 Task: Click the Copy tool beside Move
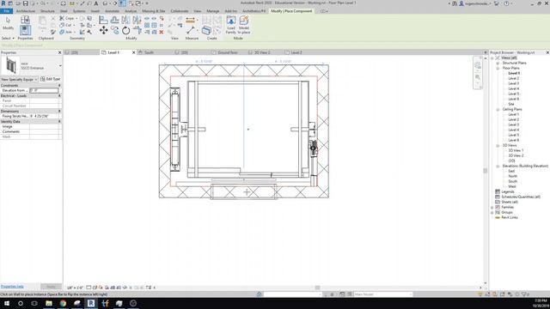coord(114,31)
